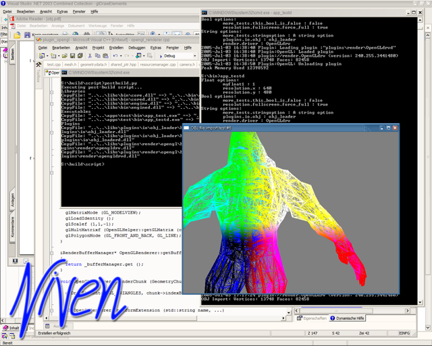This screenshot has height=346, width=432.
Task: Click scroll-up arrow of the app_testd console
Action: click(420, 20)
